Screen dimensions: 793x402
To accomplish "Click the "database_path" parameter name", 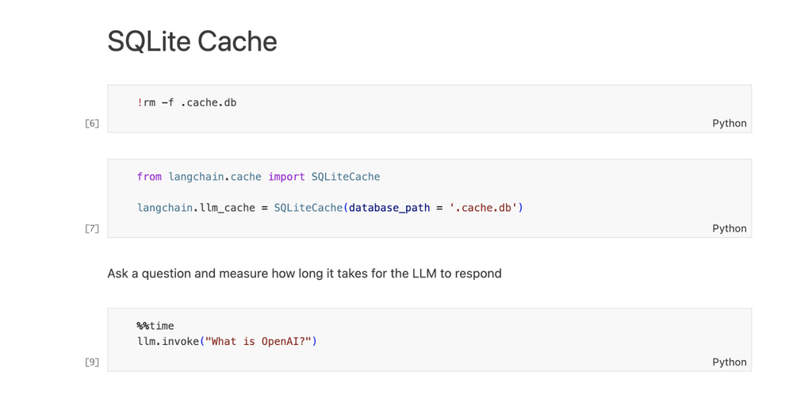I will pyautogui.click(x=389, y=208).
